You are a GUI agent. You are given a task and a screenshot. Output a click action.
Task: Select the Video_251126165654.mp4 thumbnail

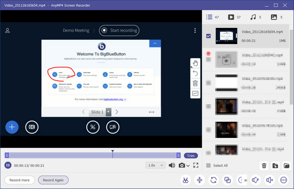click(x=226, y=36)
